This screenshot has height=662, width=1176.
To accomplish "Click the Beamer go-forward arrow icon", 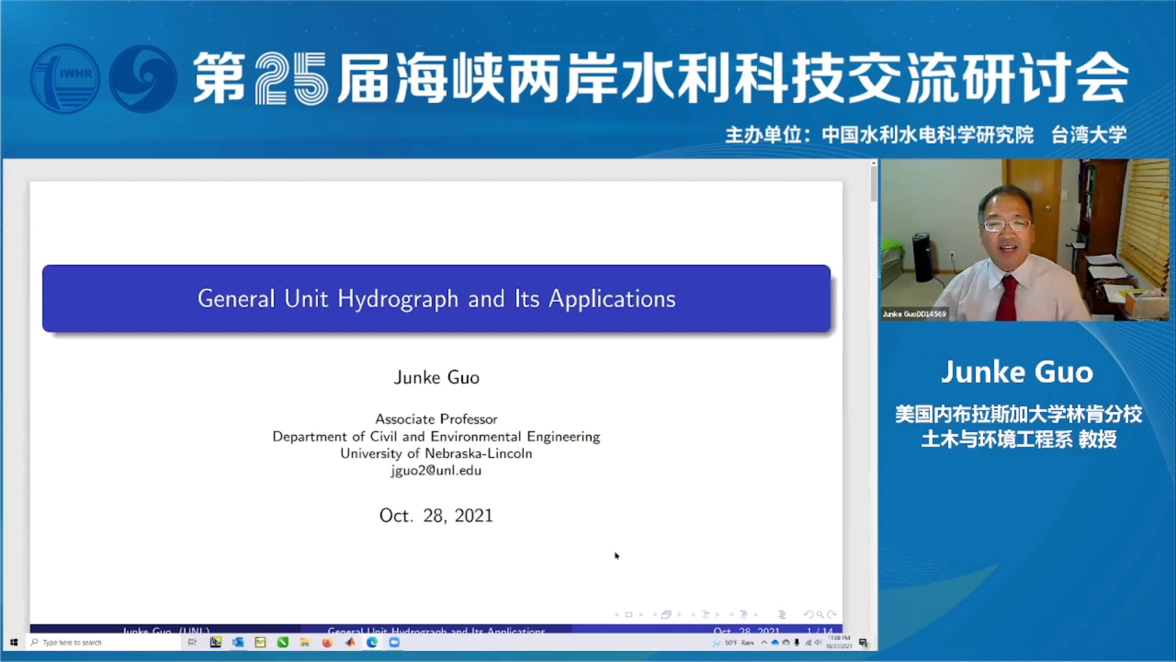I will [831, 614].
